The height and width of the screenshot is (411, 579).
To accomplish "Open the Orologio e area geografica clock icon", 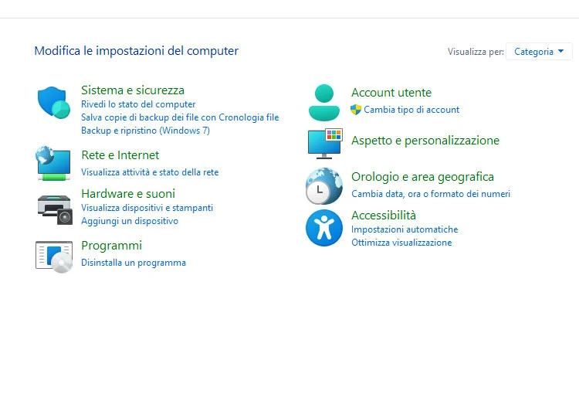I will tap(323, 186).
